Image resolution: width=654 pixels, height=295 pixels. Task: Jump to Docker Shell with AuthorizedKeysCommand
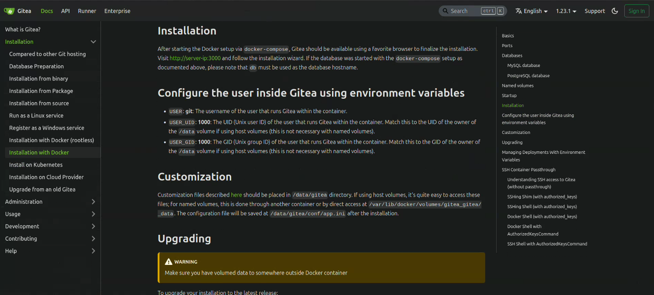[x=533, y=230]
